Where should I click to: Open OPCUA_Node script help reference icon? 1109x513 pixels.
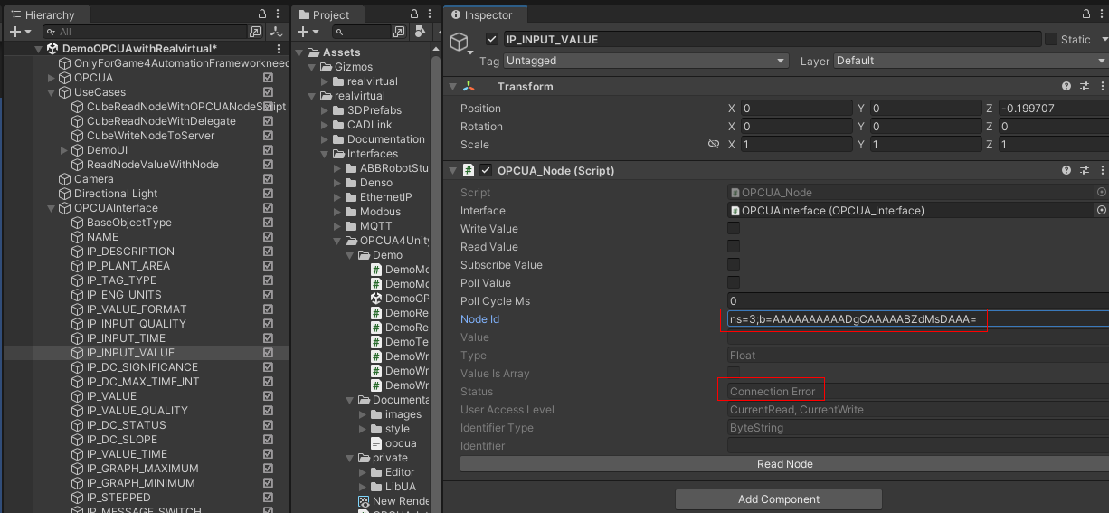click(x=1066, y=170)
